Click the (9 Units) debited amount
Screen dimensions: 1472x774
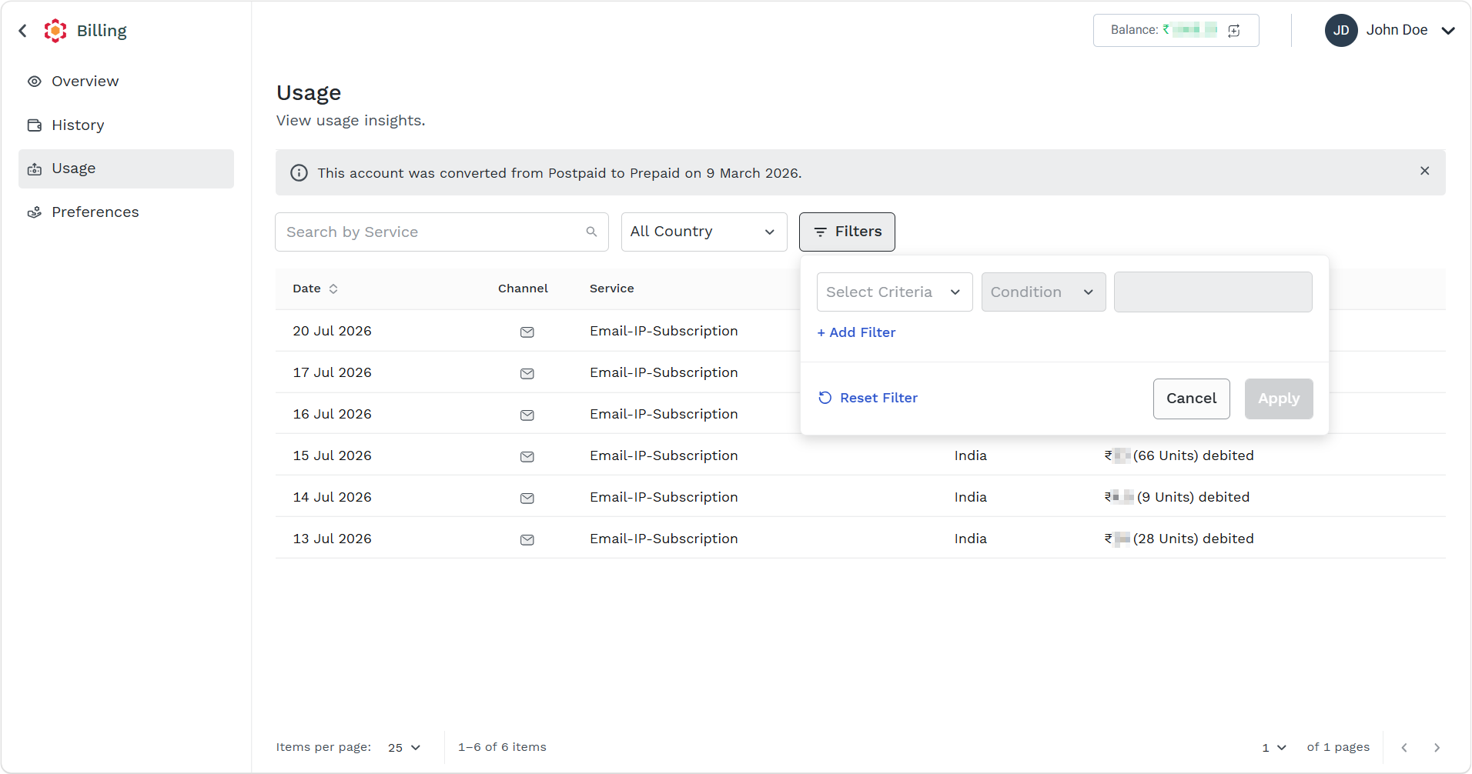pyautogui.click(x=1177, y=497)
